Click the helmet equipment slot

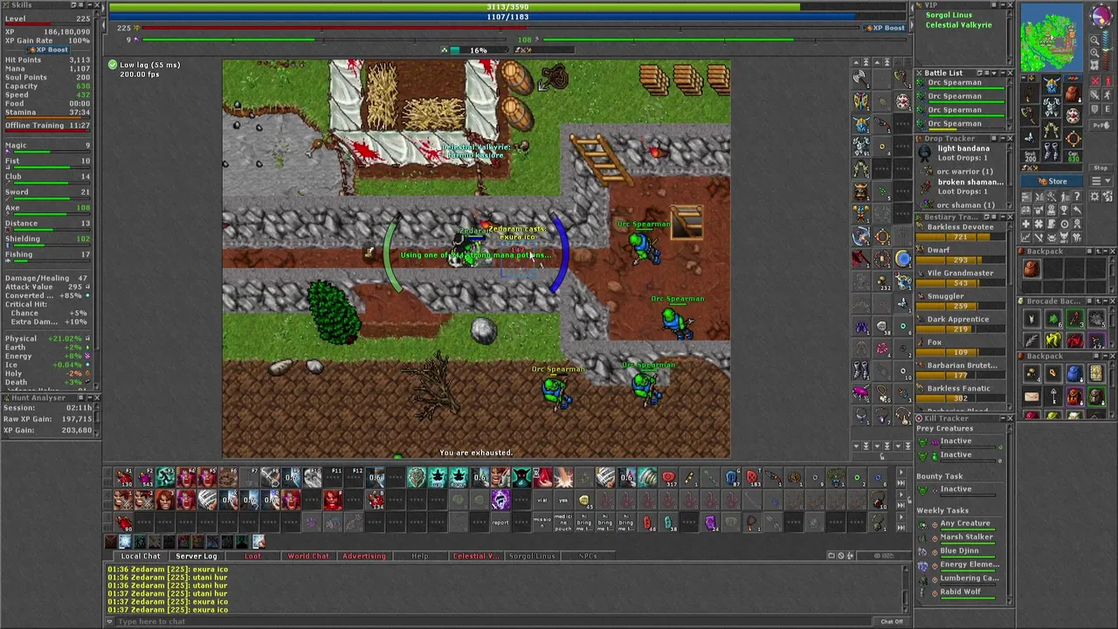click(x=1052, y=86)
